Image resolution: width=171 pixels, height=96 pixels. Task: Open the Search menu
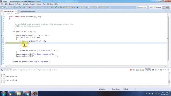33,4
